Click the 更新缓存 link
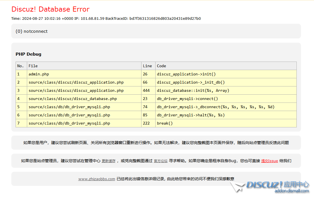This screenshot has width=314, height=198. tap(109, 161)
